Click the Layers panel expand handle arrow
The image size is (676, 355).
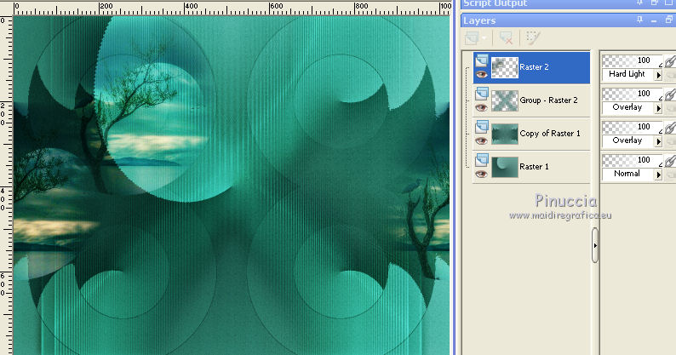point(595,245)
